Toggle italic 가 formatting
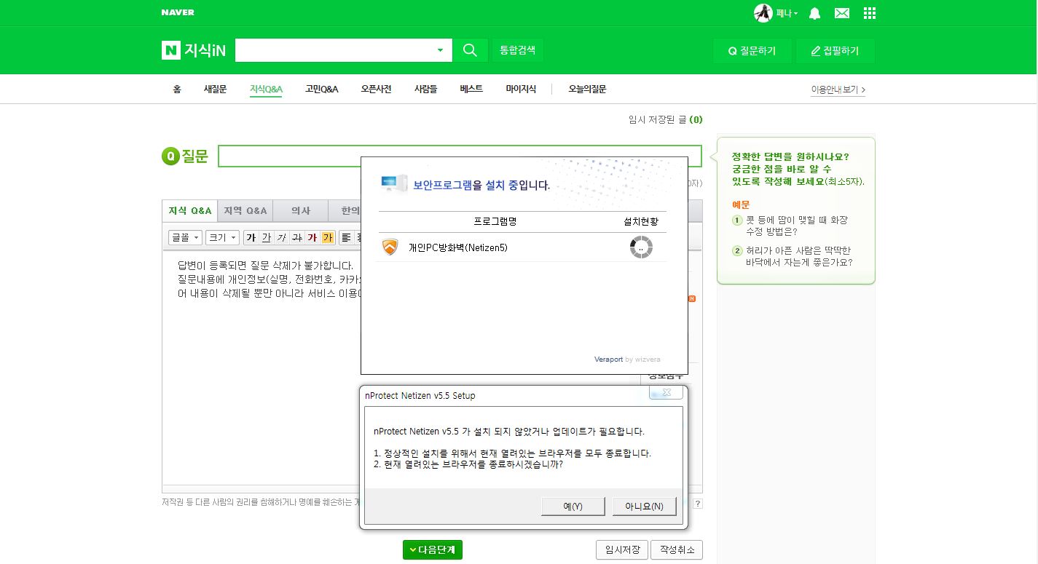The width and height of the screenshot is (1038, 564). coord(281,237)
